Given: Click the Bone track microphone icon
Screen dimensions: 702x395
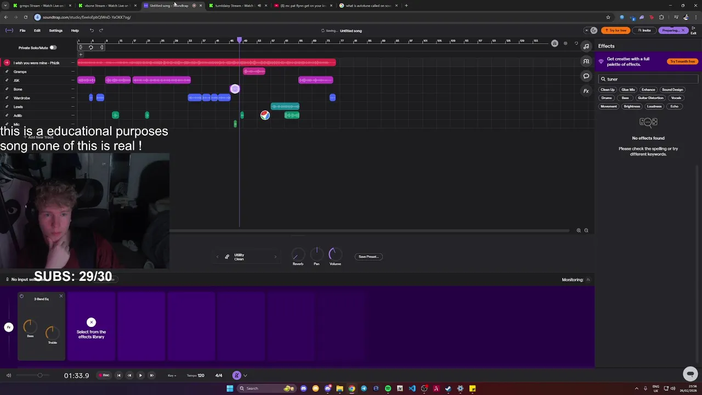Looking at the screenshot, I should [x=7, y=89].
